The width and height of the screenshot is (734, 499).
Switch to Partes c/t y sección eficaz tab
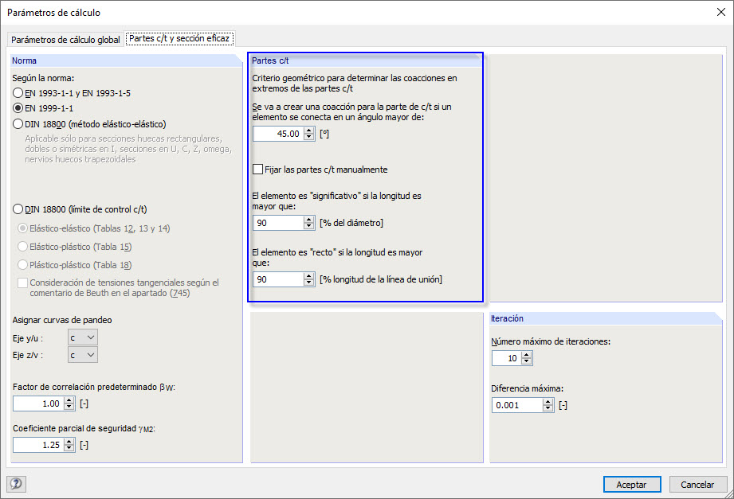pos(179,38)
